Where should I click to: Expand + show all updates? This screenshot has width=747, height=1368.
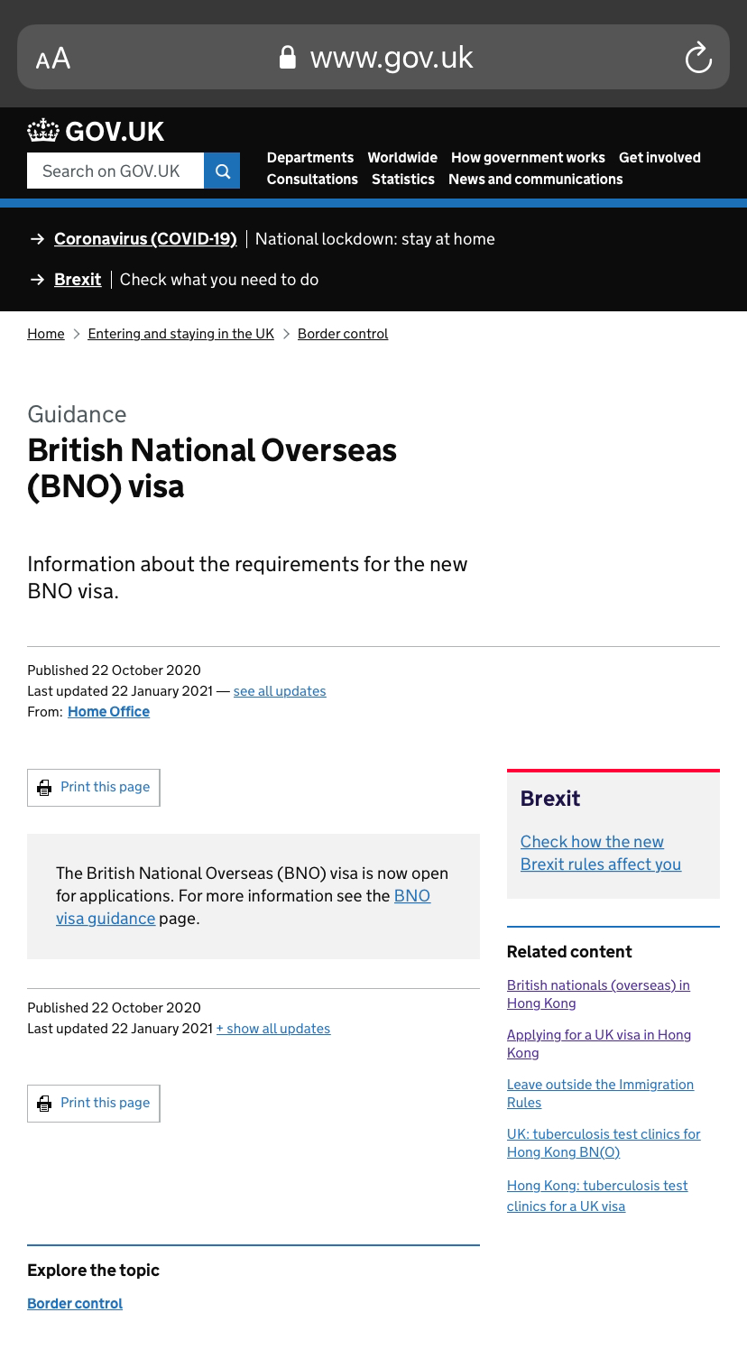pyautogui.click(x=273, y=1029)
